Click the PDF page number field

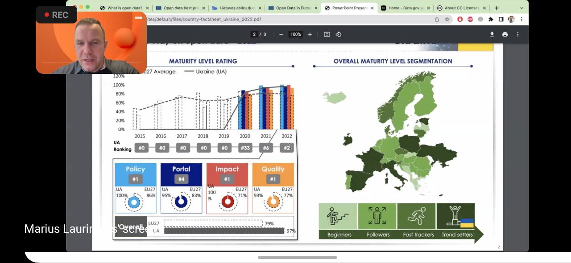click(x=254, y=34)
